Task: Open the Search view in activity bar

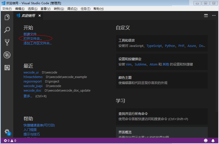Action: (7, 30)
